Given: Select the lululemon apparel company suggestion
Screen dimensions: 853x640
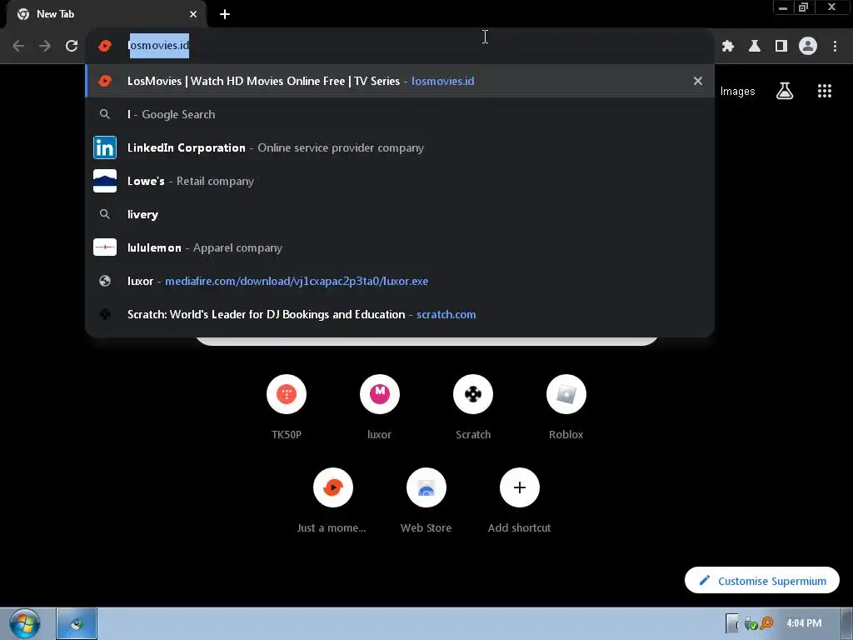Looking at the screenshot, I should click(x=400, y=247).
